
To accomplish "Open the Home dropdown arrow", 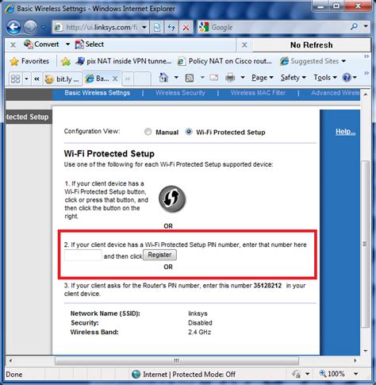I will pyautogui.click(x=176, y=78).
